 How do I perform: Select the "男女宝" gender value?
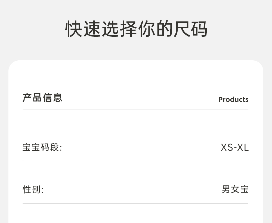tap(235, 190)
